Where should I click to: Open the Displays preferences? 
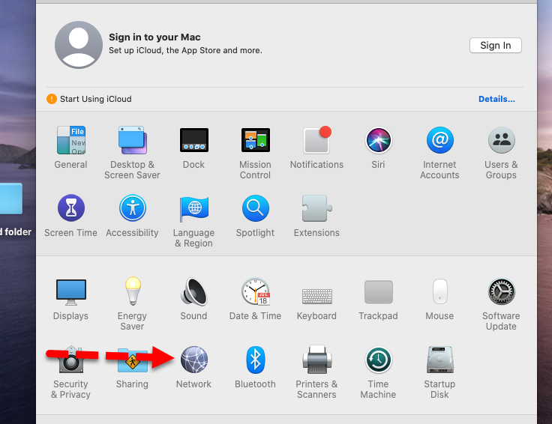[x=70, y=292]
